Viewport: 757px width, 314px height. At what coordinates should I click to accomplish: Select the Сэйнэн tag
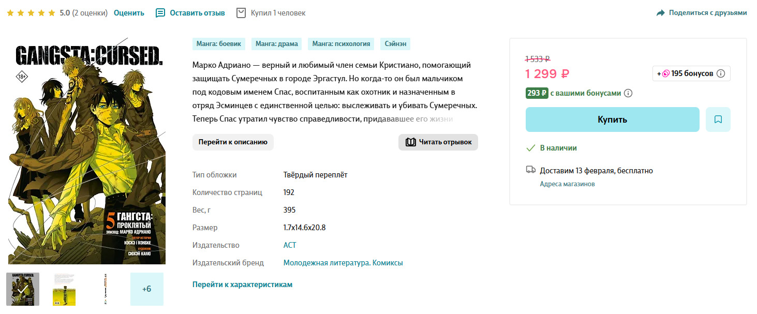(395, 44)
